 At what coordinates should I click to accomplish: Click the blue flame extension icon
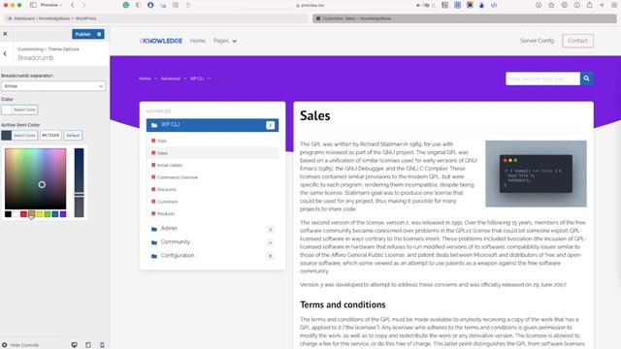coord(481,5)
